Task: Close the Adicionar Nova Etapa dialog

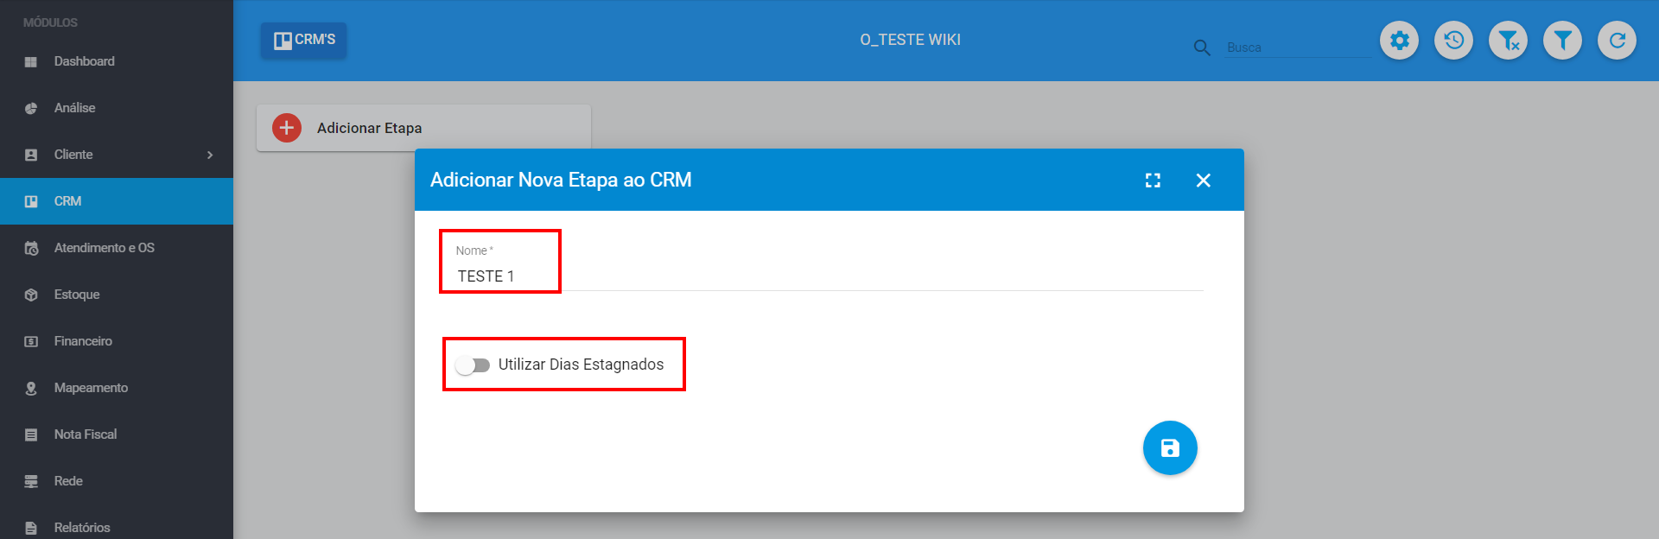Action: (1203, 180)
